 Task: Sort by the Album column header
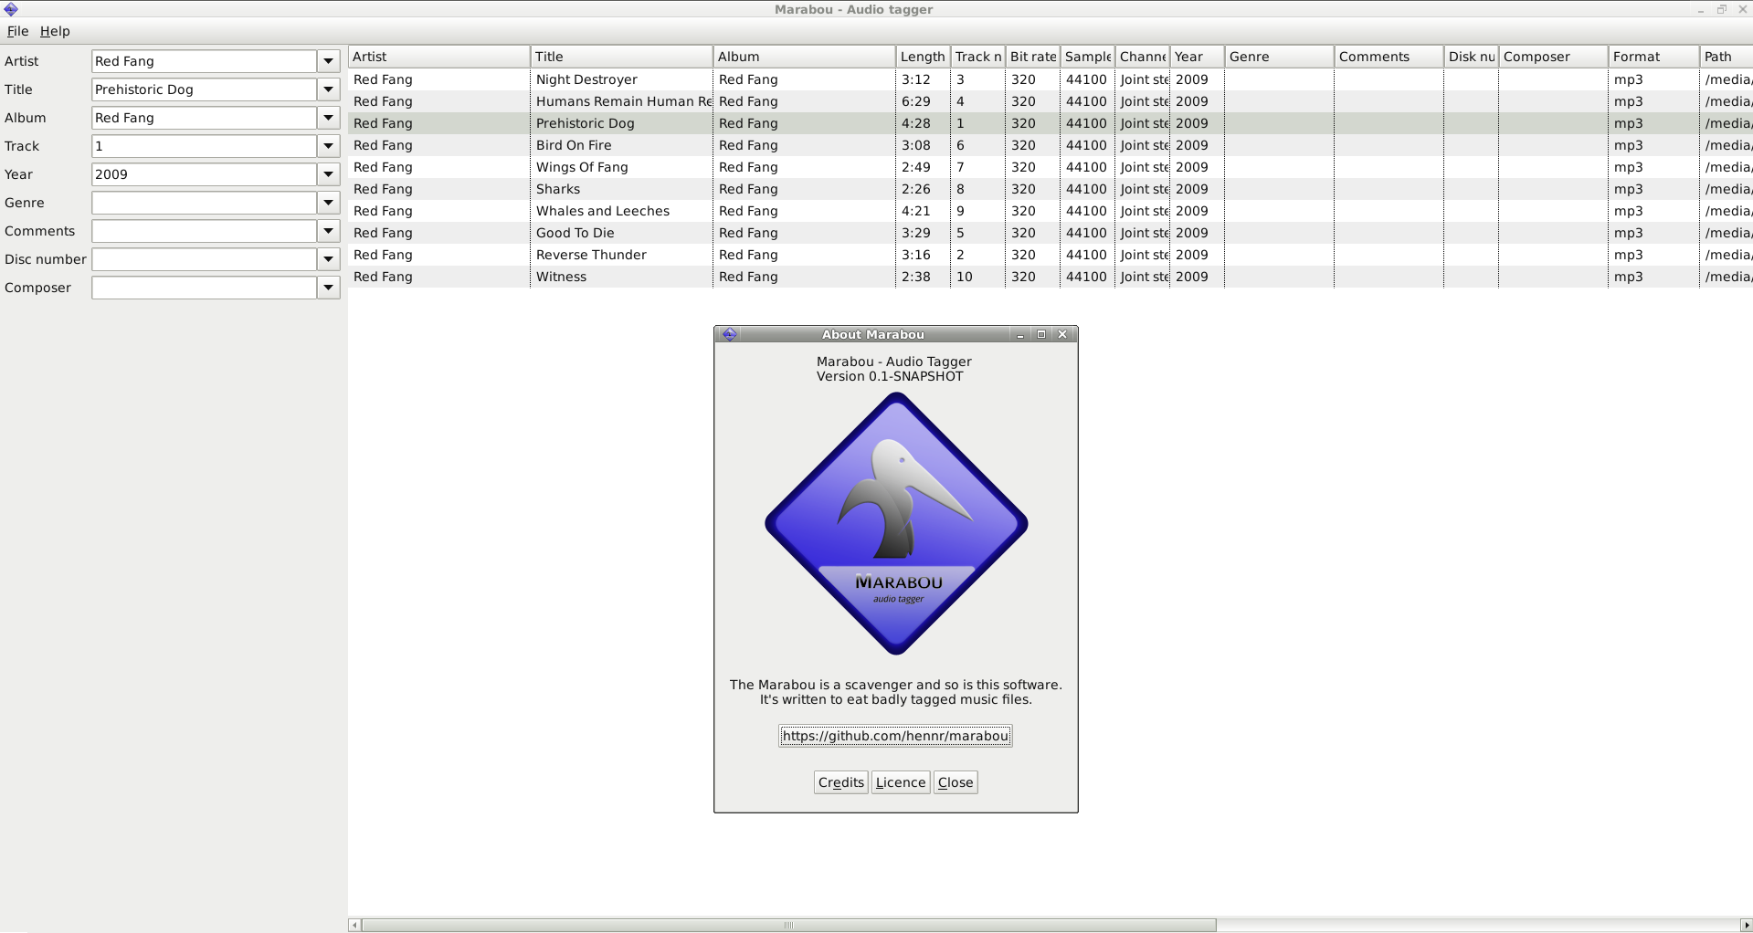coord(804,57)
